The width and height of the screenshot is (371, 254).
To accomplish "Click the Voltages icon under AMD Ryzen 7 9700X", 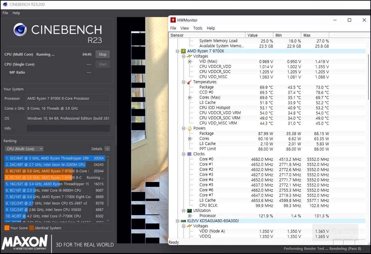I will point(190,56).
